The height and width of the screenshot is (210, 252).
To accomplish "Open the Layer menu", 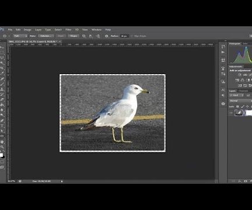I will [38, 30].
